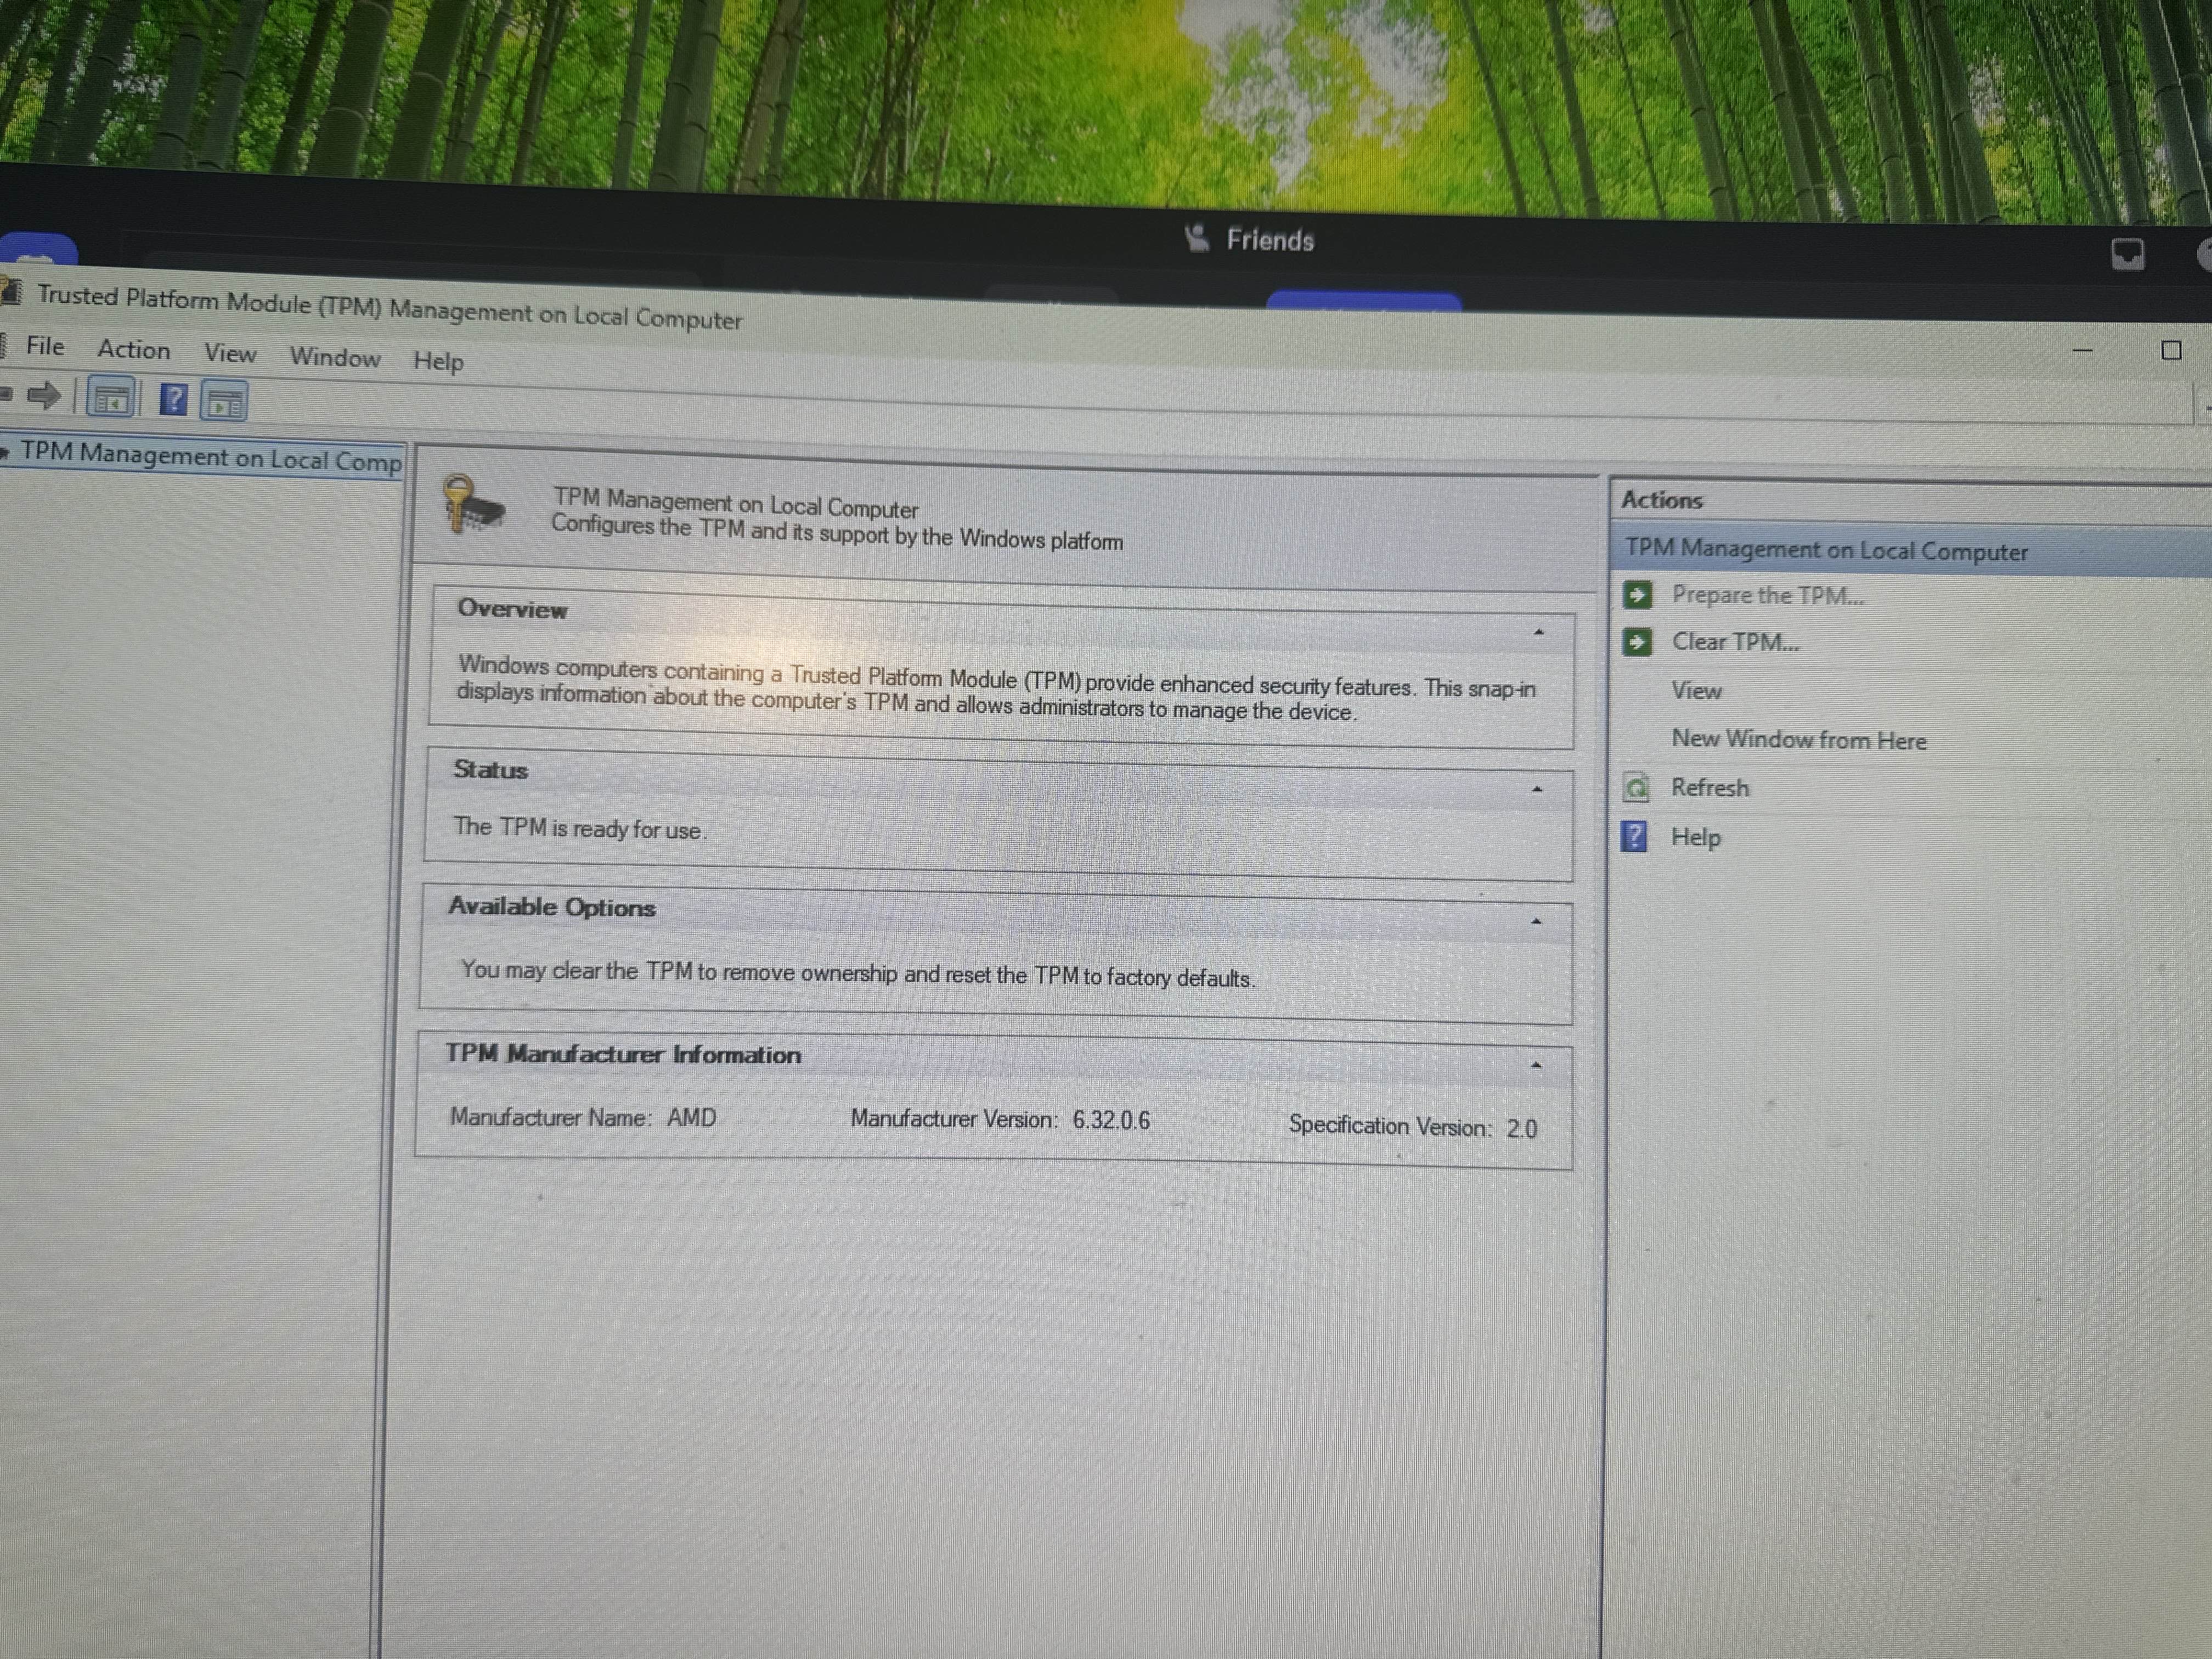Screen dimensions: 2212x1659
Task: Click the Steam inbox tray icon
Action: [x=2127, y=254]
